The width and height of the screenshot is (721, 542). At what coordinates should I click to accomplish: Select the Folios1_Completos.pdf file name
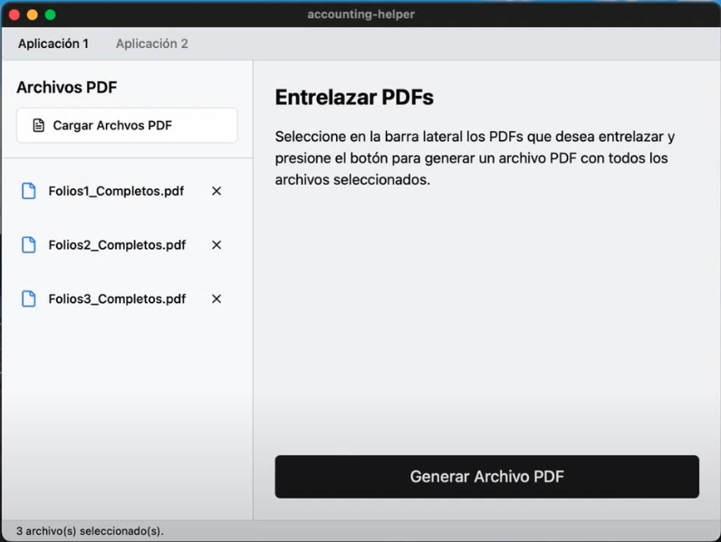tap(116, 191)
